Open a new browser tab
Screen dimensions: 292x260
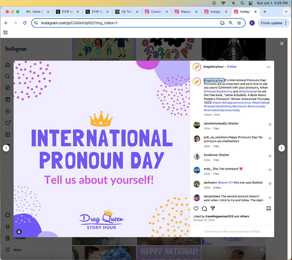coord(264,11)
